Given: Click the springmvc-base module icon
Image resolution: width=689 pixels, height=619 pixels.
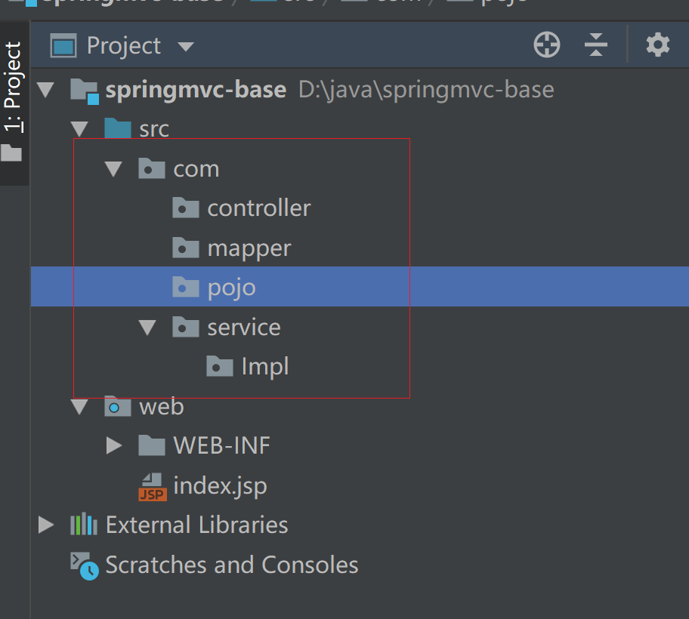Looking at the screenshot, I should pyautogui.click(x=84, y=90).
